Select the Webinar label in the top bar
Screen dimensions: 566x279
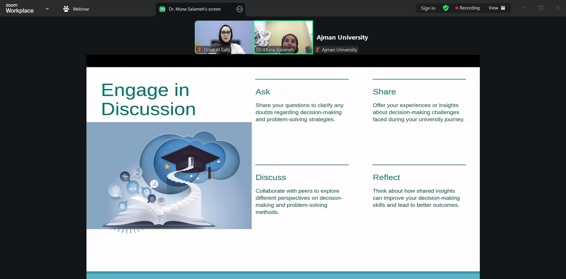click(x=81, y=9)
